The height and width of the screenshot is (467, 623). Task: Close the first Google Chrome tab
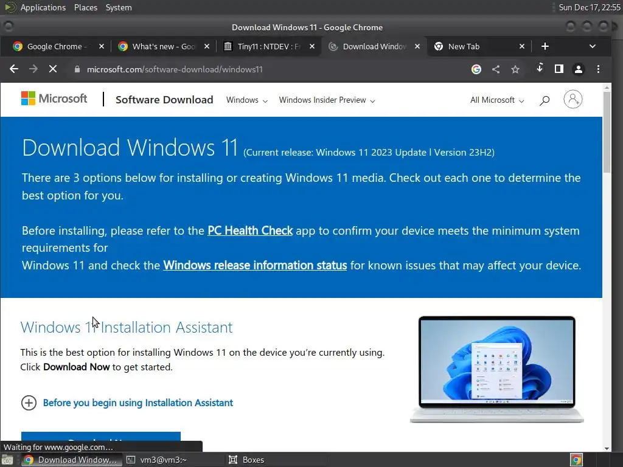[x=102, y=46]
